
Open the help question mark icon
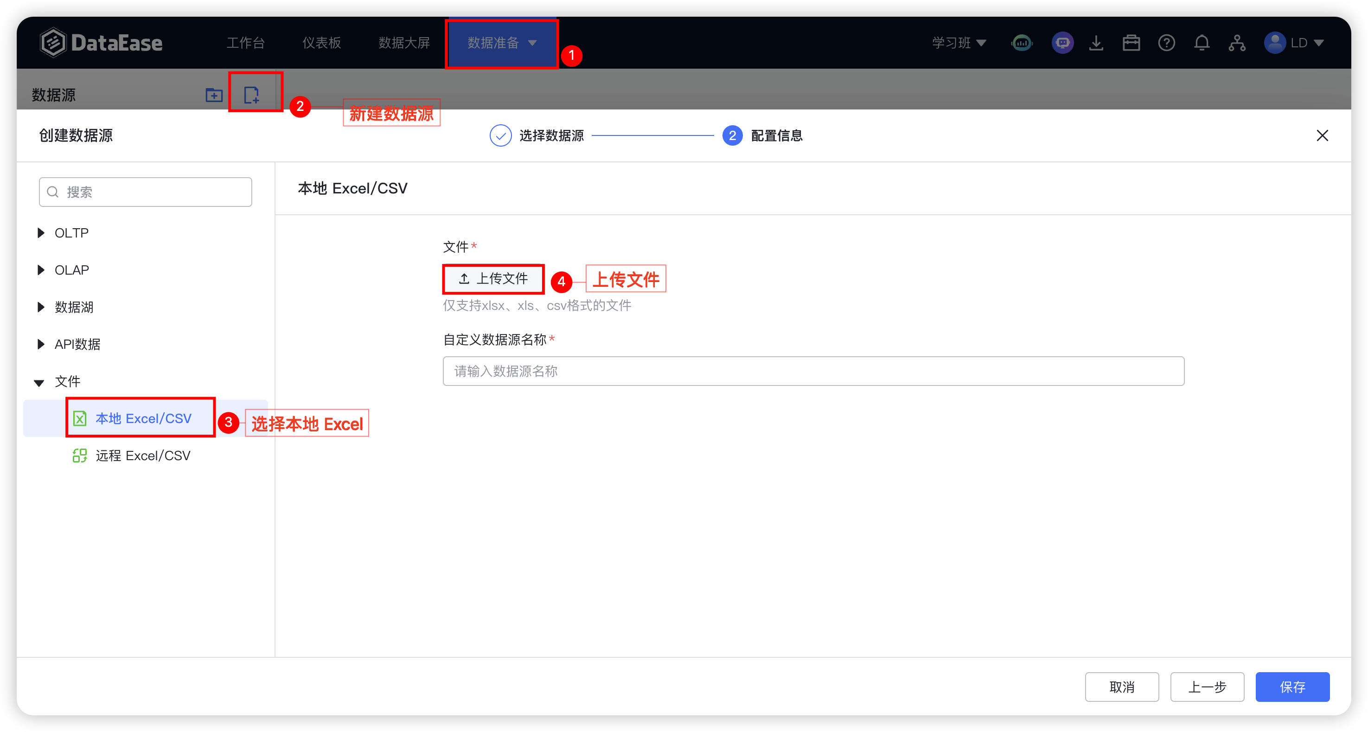coord(1166,43)
